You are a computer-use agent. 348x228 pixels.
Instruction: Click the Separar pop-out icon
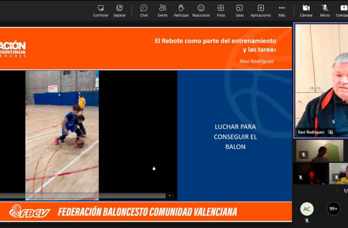[119, 11]
